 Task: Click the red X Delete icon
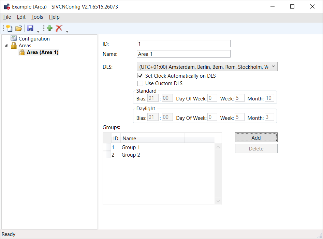pyautogui.click(x=59, y=28)
